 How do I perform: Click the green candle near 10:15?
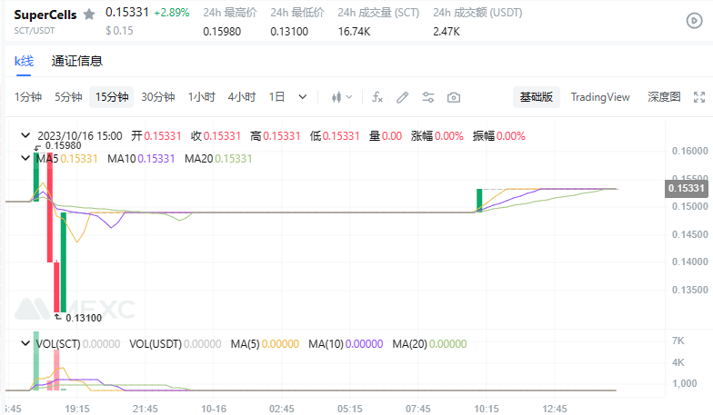pyautogui.click(x=479, y=200)
